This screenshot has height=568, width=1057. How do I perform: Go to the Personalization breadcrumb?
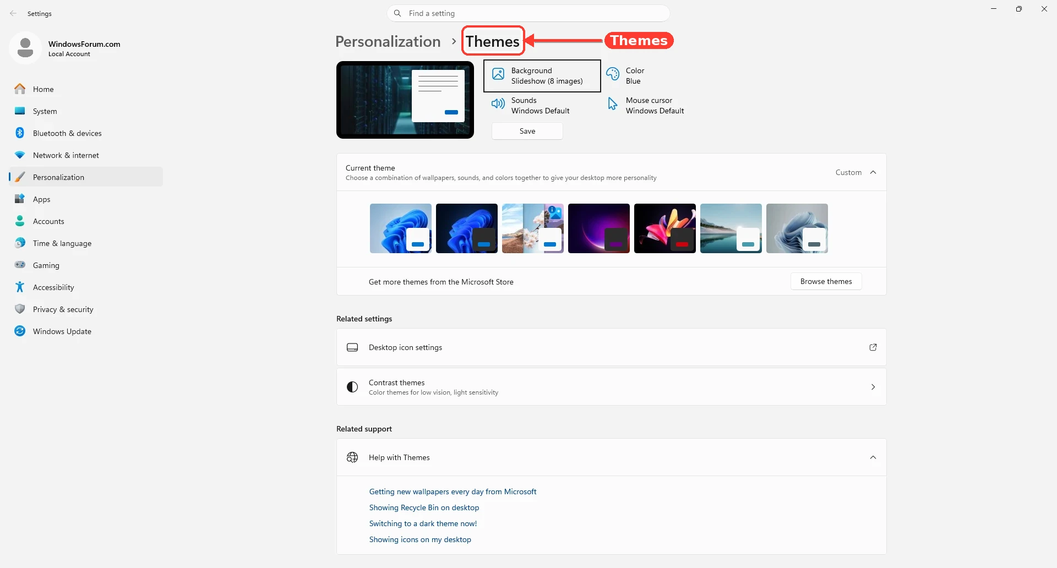point(388,41)
